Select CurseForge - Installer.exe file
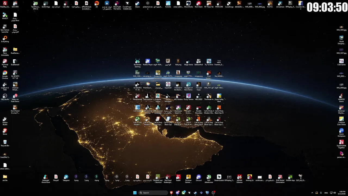Viewport: 348px width, 196px height. click(127, 5)
